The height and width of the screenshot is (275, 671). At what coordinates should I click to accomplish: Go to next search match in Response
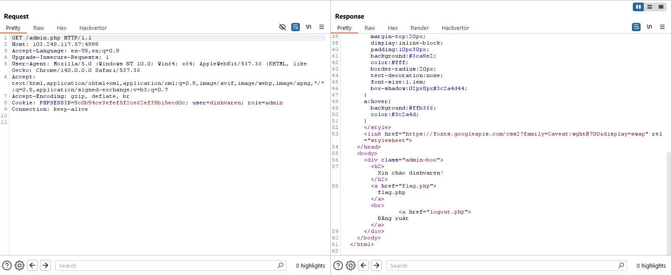pyautogui.click(x=377, y=265)
